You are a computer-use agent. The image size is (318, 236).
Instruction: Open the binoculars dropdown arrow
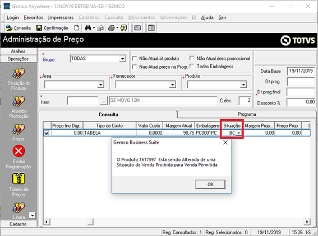point(94,28)
